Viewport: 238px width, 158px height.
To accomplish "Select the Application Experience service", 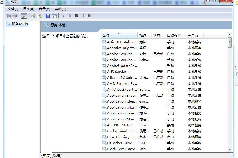I will (152, 96).
